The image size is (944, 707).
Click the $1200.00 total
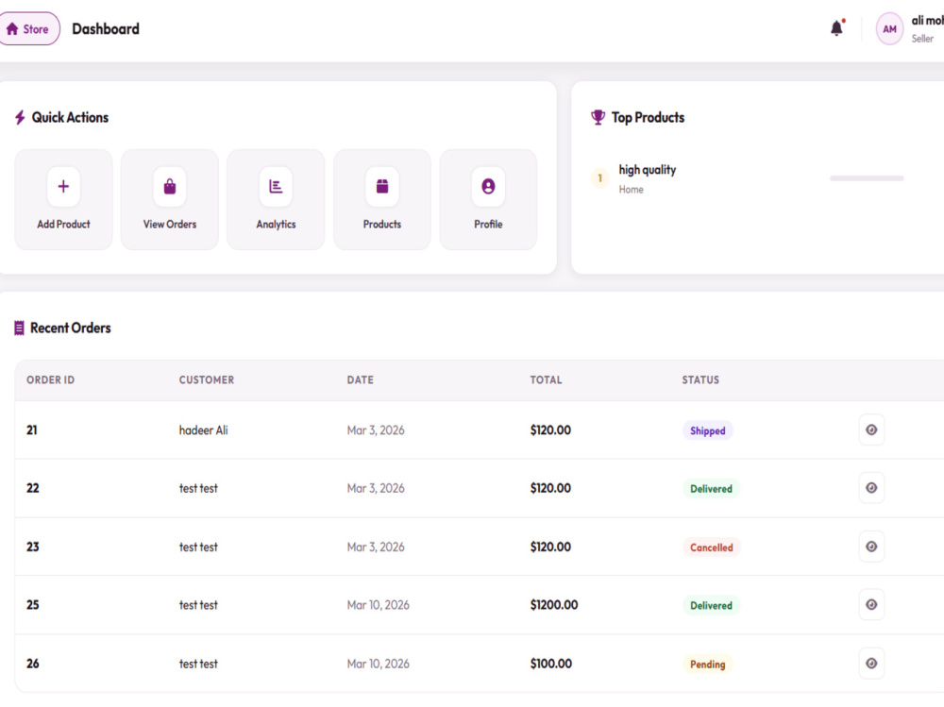[554, 605]
